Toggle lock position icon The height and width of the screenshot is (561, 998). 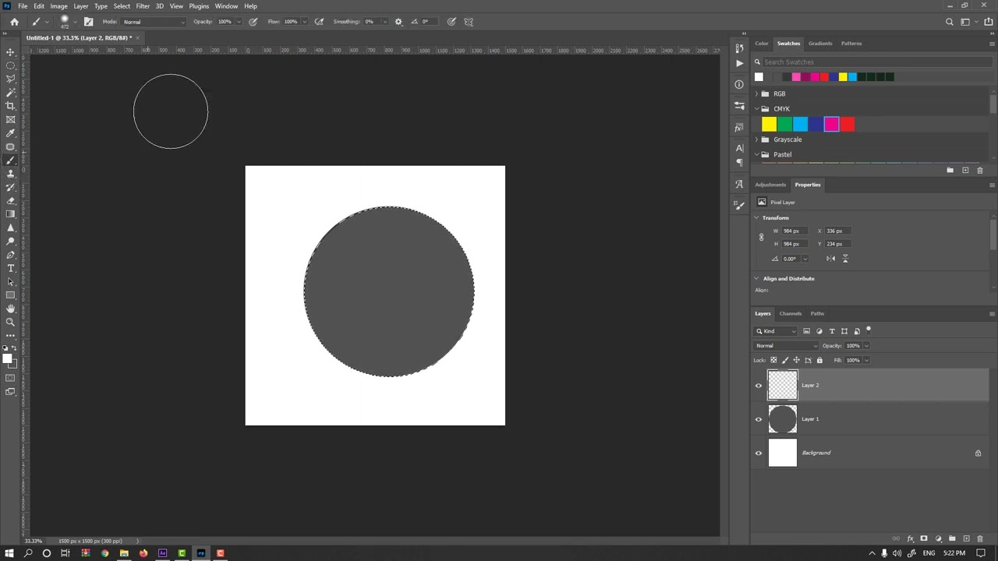(796, 360)
